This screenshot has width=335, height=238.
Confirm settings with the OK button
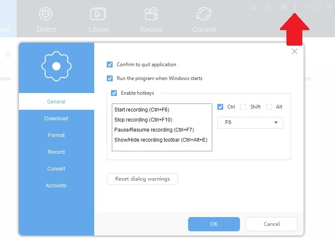(x=214, y=224)
